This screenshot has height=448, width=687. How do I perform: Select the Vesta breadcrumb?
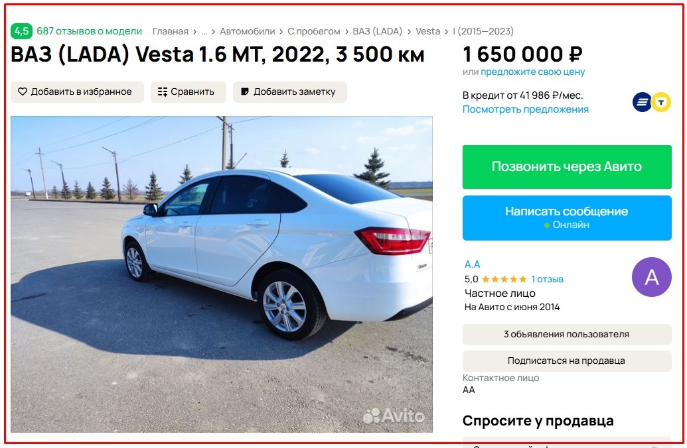(427, 32)
